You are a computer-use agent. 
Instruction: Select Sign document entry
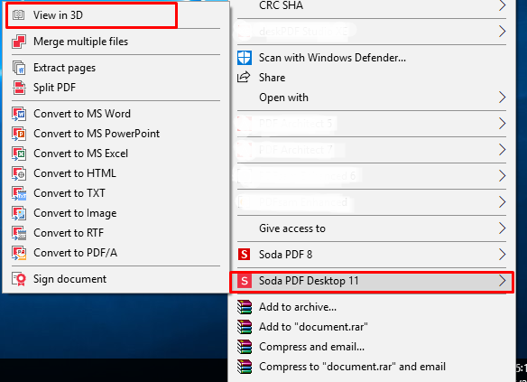click(x=116, y=279)
